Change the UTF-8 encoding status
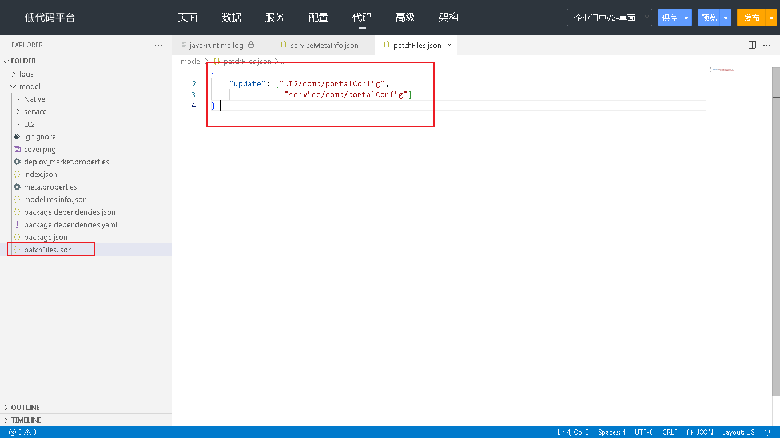Image resolution: width=780 pixels, height=438 pixels. [x=644, y=432]
